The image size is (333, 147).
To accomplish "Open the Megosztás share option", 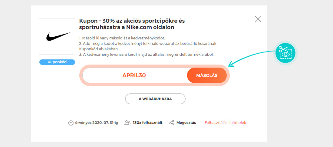I will point(186,123).
